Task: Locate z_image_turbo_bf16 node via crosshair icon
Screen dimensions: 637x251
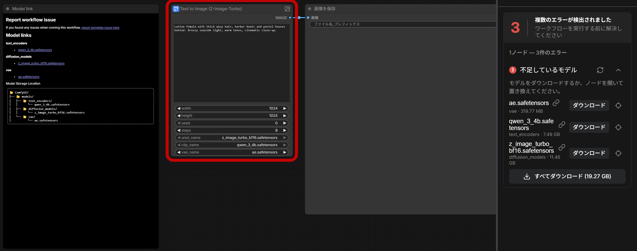Action: pyautogui.click(x=618, y=153)
